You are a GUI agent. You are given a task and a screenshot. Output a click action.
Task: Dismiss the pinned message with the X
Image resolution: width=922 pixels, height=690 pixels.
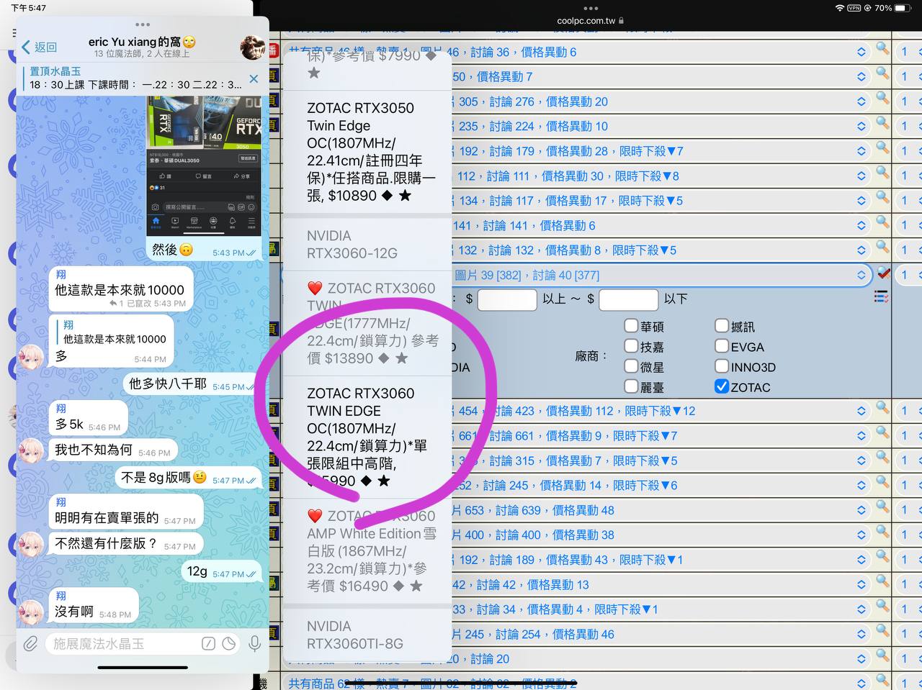pos(254,78)
